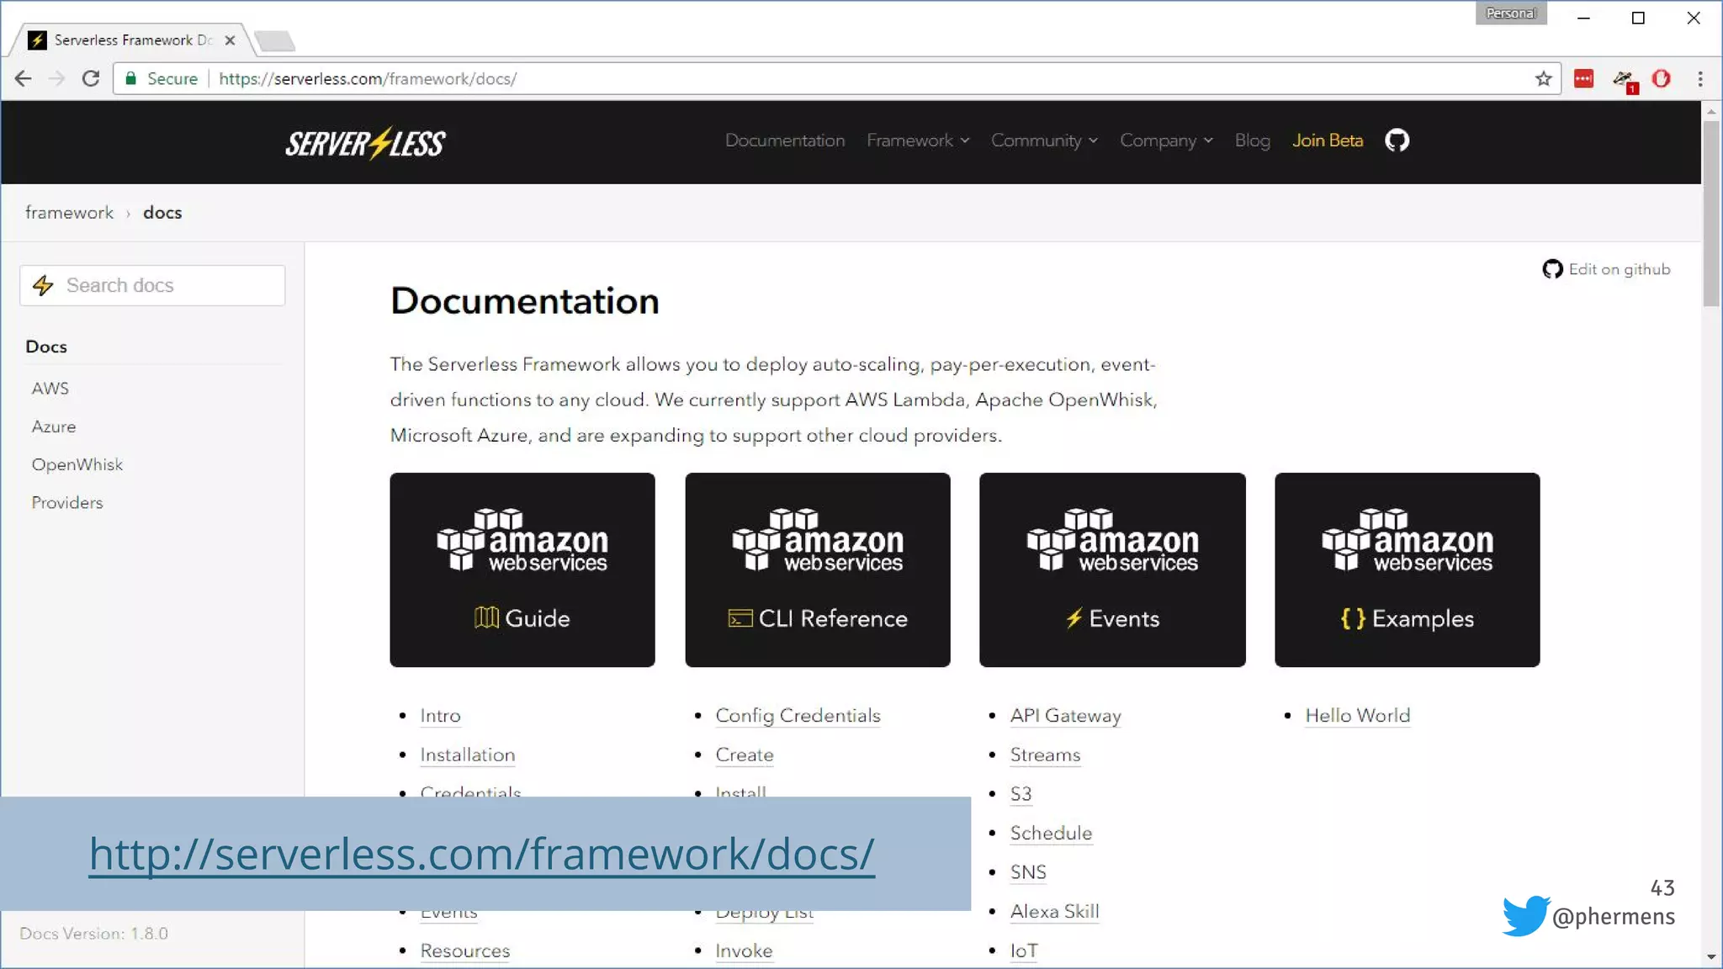Open the Schedule events link
The image size is (1723, 969).
[x=1051, y=834]
